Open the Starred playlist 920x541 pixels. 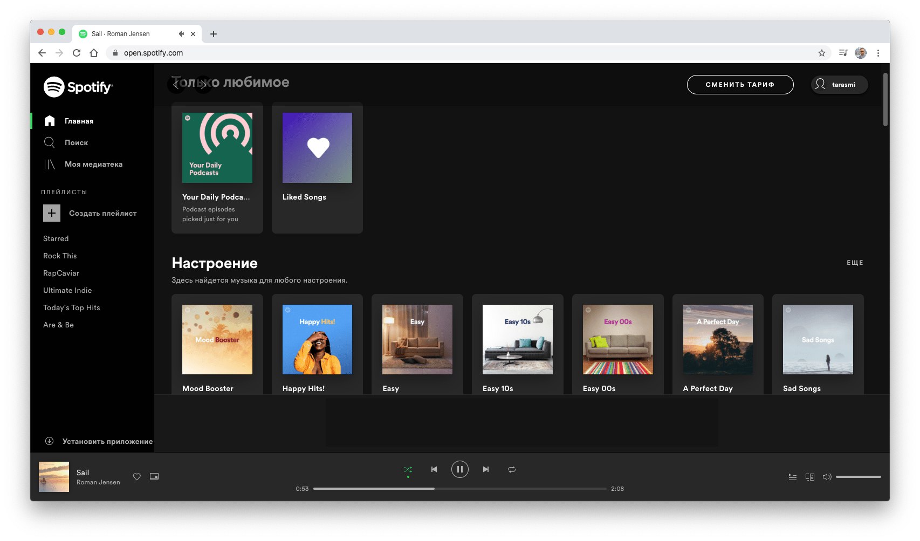click(x=56, y=238)
